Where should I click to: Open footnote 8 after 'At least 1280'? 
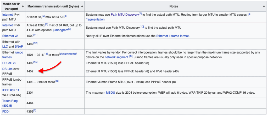click(x=46, y=24)
